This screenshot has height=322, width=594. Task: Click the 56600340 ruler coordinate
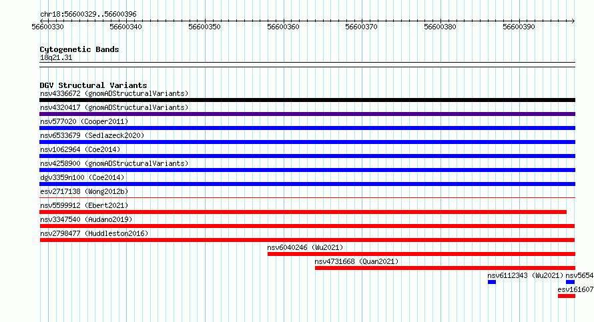click(x=125, y=27)
